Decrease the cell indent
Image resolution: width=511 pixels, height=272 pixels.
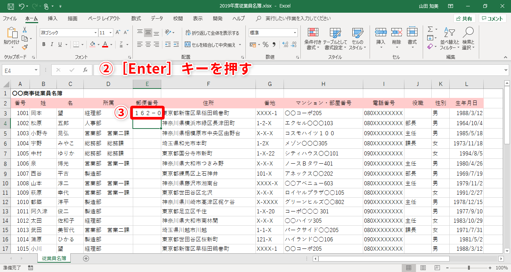pos(168,44)
